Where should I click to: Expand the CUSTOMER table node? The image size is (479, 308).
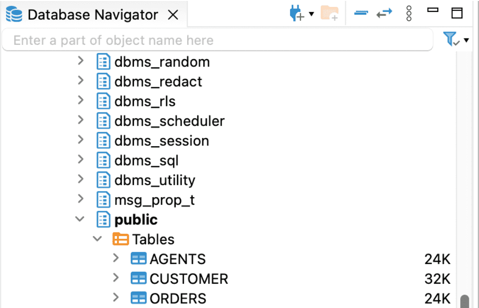[x=115, y=278]
